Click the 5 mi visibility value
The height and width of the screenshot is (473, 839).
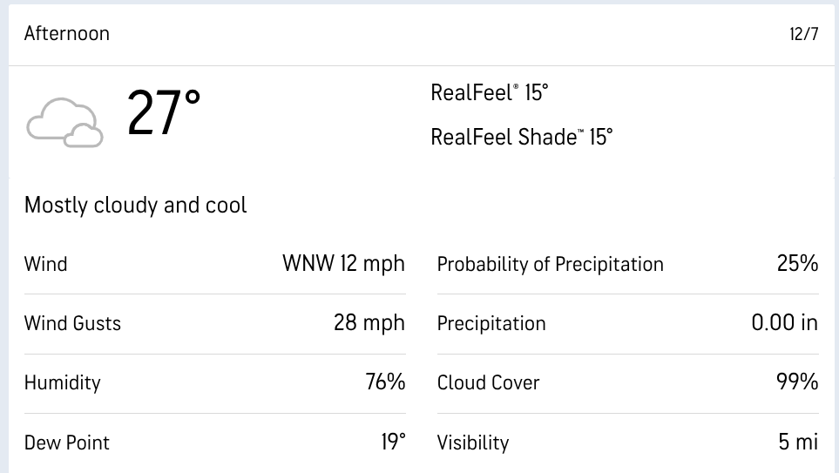(798, 442)
